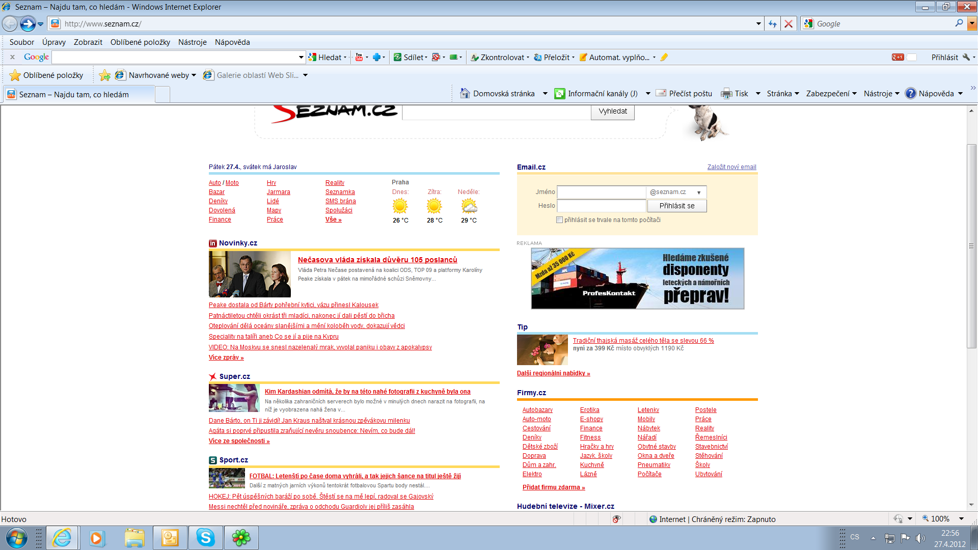Click the Oblíbené položky star icon
The image size is (978, 550).
[x=15, y=75]
